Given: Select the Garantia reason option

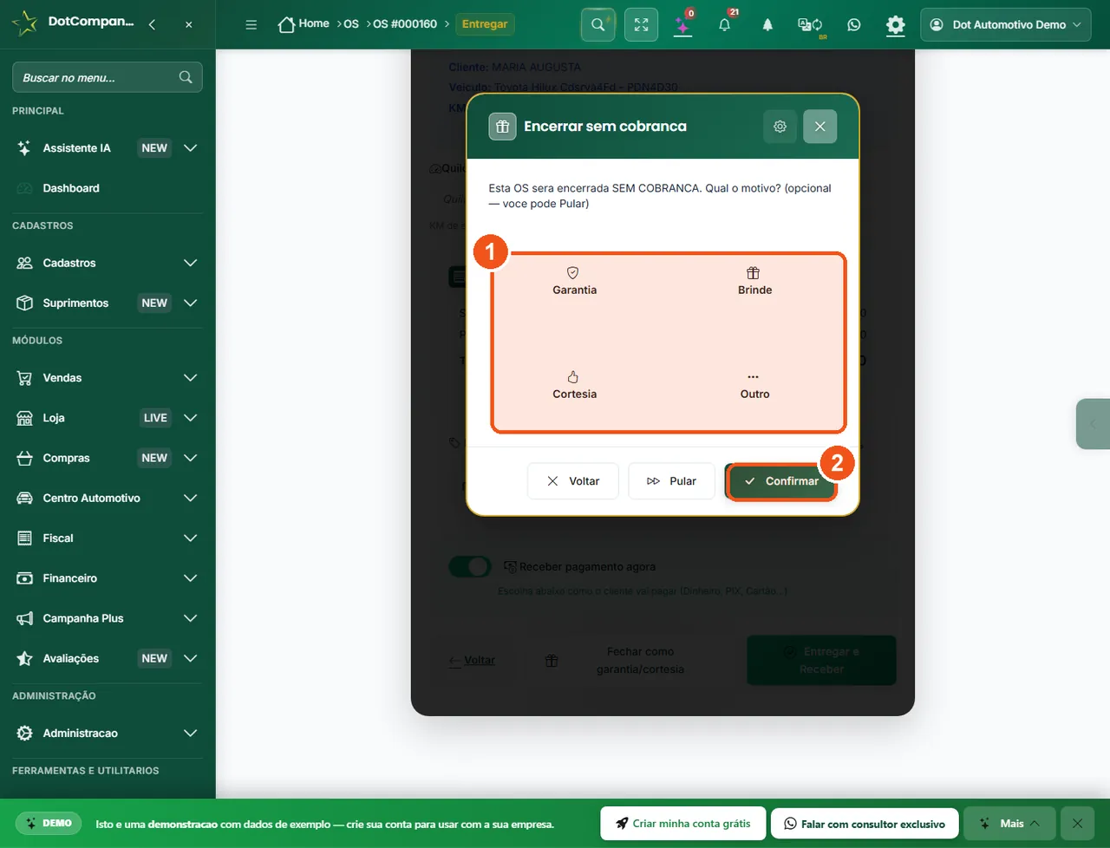Looking at the screenshot, I should tap(574, 282).
